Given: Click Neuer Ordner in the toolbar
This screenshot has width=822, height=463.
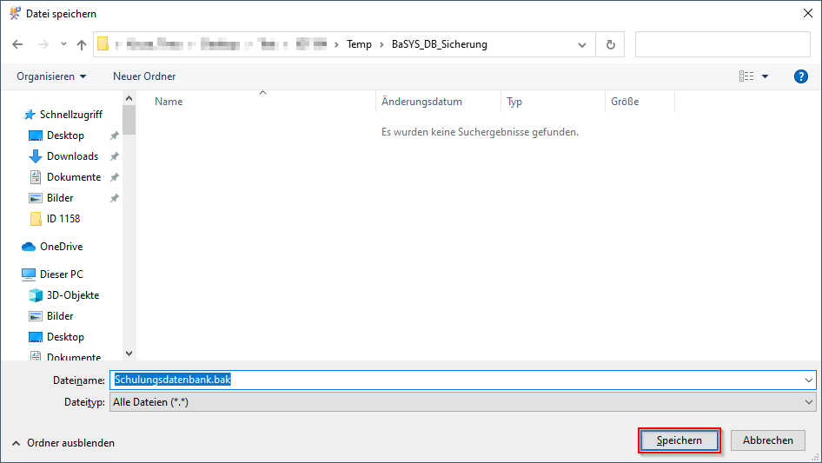Looking at the screenshot, I should 144,76.
